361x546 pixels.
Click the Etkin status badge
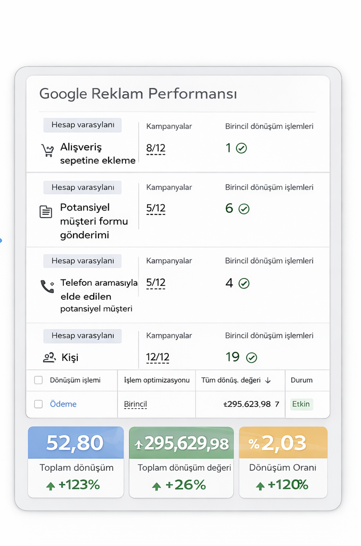[x=301, y=404]
